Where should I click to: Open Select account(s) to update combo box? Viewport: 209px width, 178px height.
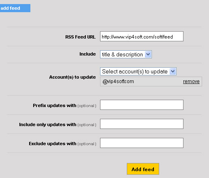(x=138, y=71)
